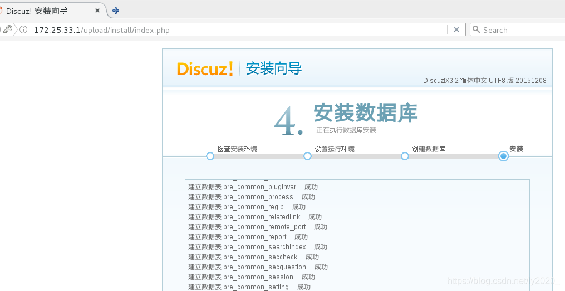Click the 设置运行环境 step label

pyautogui.click(x=335, y=149)
